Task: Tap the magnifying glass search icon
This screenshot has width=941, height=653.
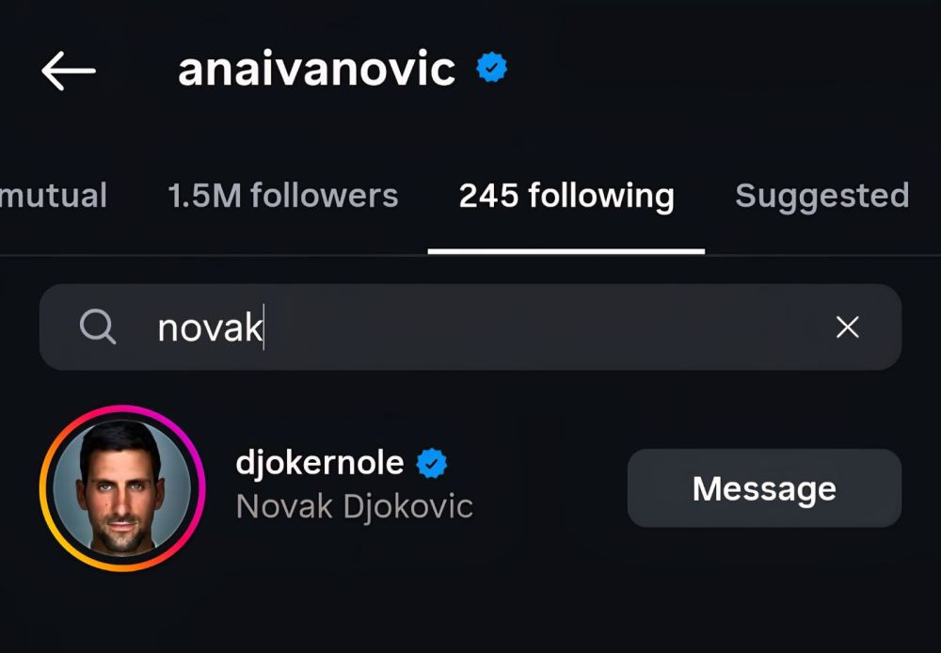Action: coord(97,327)
